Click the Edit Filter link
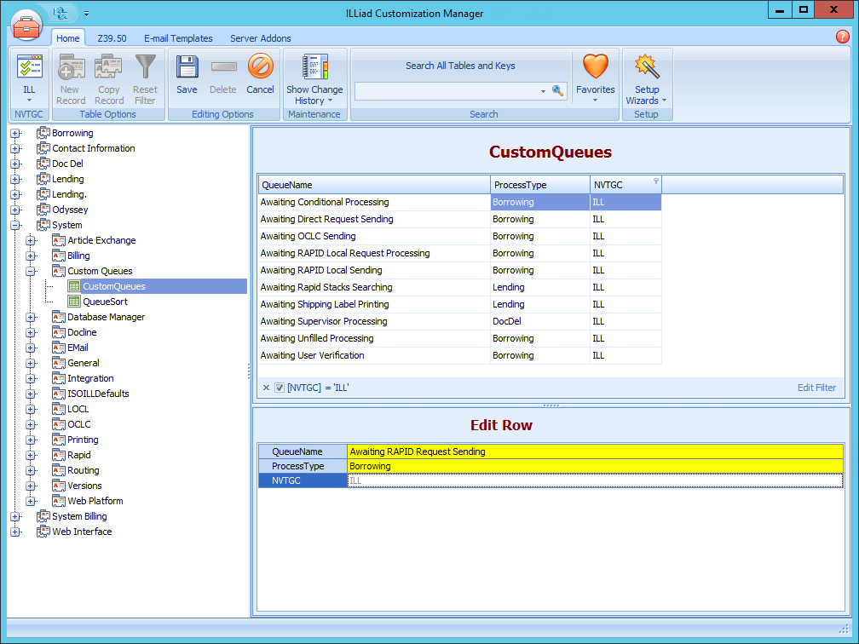The height and width of the screenshot is (644, 859). coord(816,388)
